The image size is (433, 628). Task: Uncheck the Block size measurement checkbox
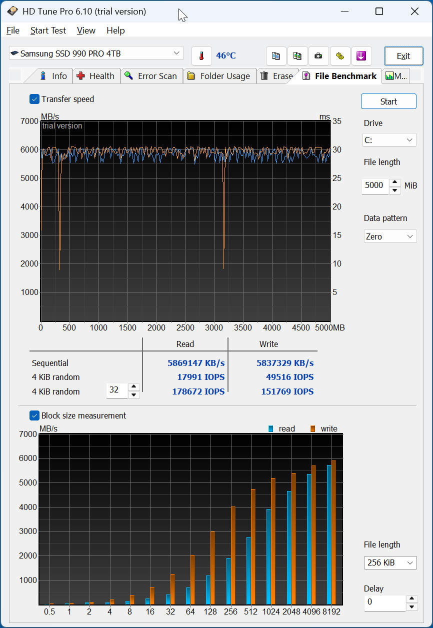[34, 415]
